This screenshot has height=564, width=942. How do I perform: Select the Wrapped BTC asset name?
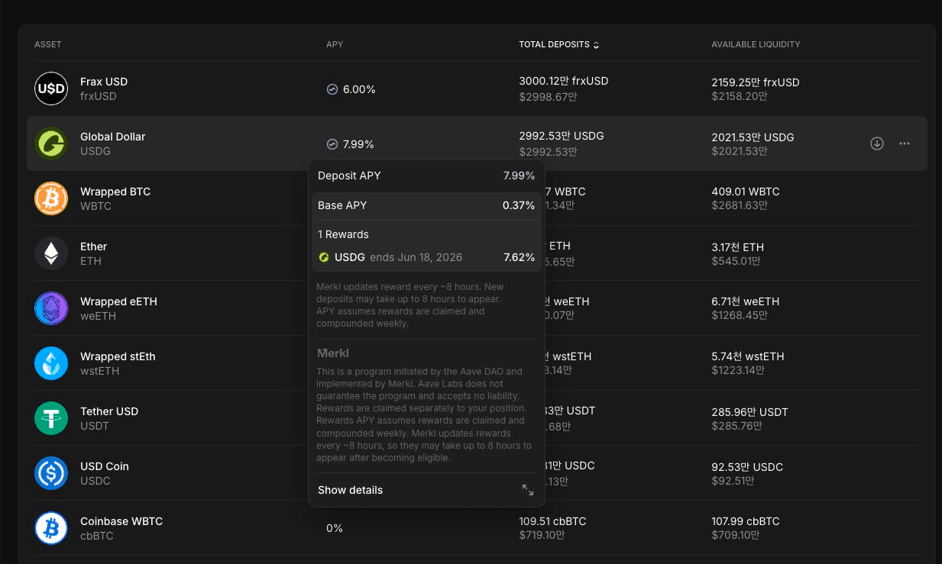click(115, 192)
